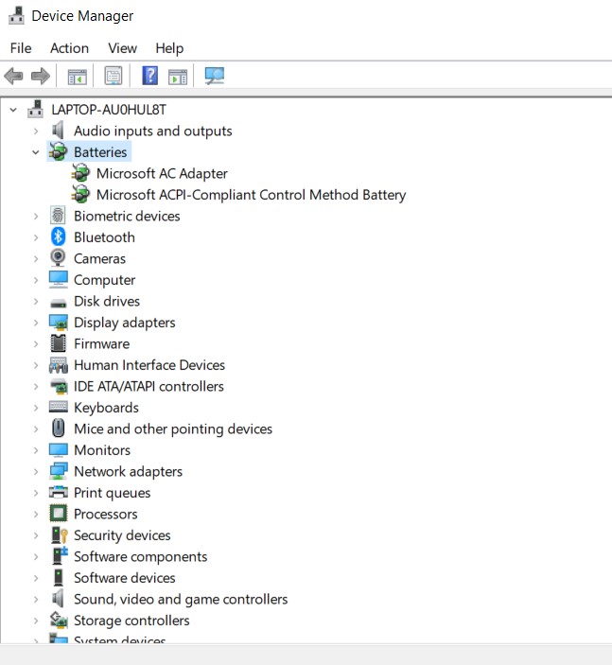Collapse the LAPTOP-AU0HUL8T root node
612x665 pixels.
tap(13, 110)
